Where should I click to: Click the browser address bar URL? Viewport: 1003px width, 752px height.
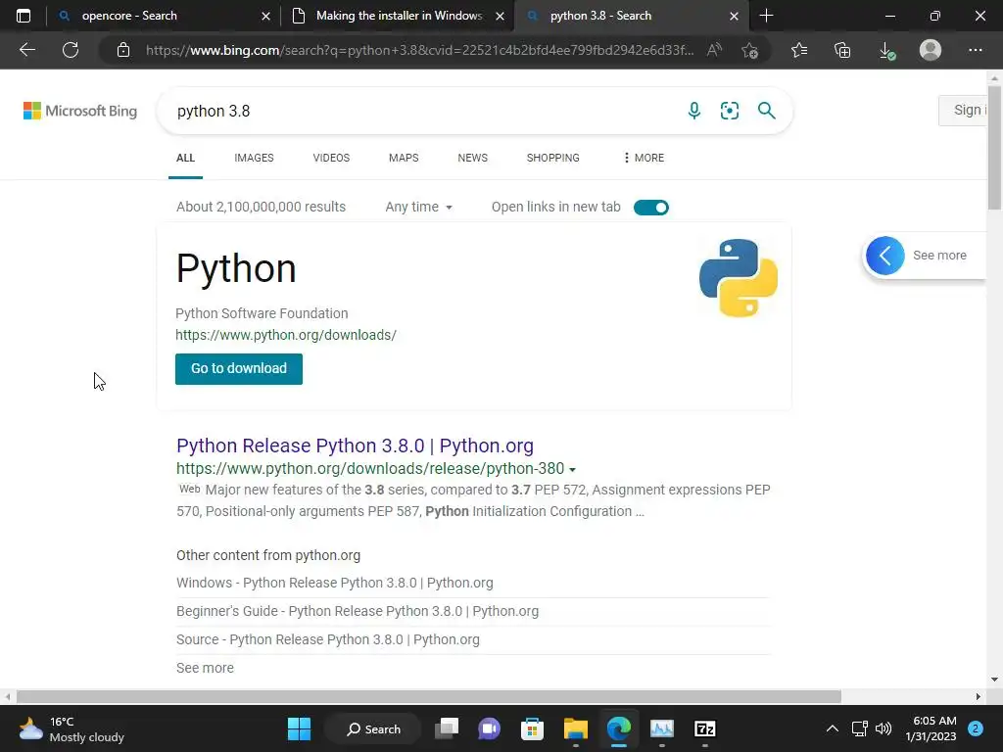pos(419,50)
